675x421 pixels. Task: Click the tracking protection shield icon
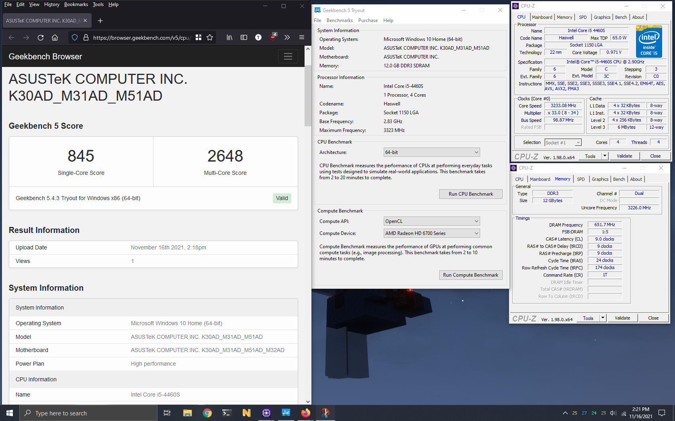[x=75, y=37]
